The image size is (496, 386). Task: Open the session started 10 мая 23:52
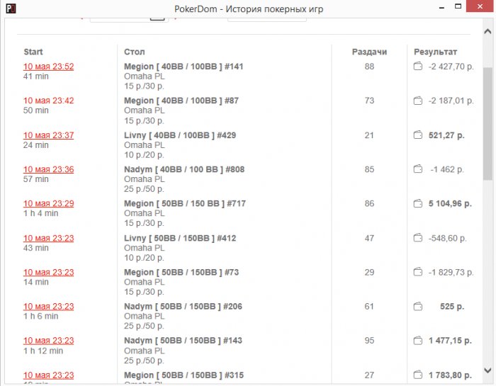click(x=48, y=67)
